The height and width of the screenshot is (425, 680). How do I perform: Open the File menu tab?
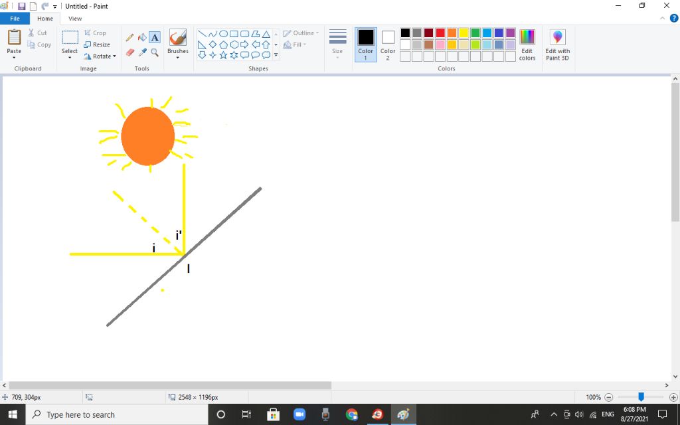coord(15,19)
